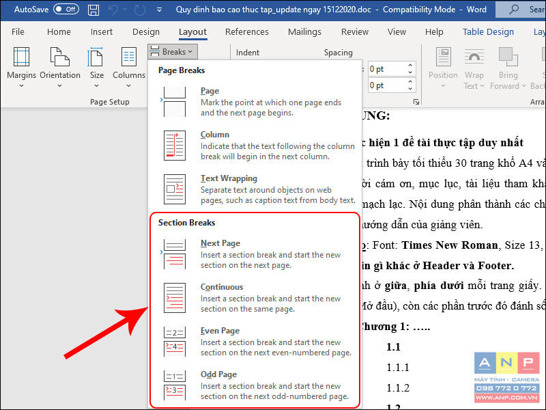
Task: Insert a Continuous section break
Action: point(255,298)
